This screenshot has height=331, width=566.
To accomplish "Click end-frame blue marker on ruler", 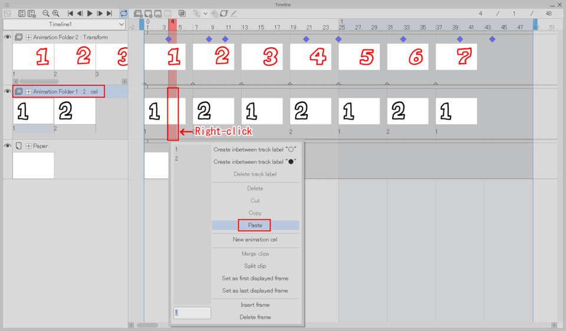I will tap(536, 25).
